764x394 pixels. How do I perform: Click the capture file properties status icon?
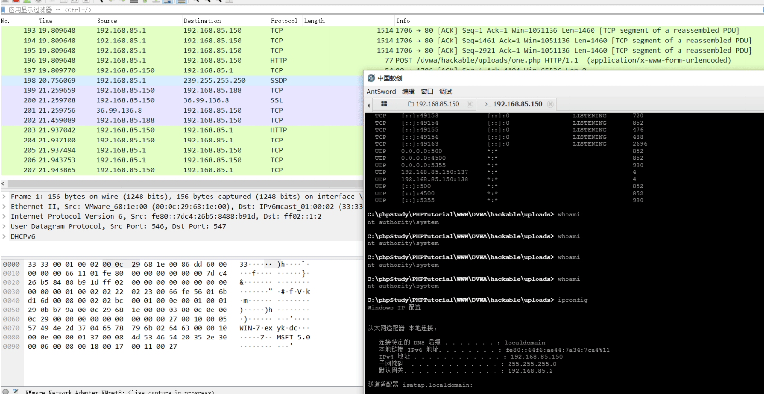tap(15, 392)
